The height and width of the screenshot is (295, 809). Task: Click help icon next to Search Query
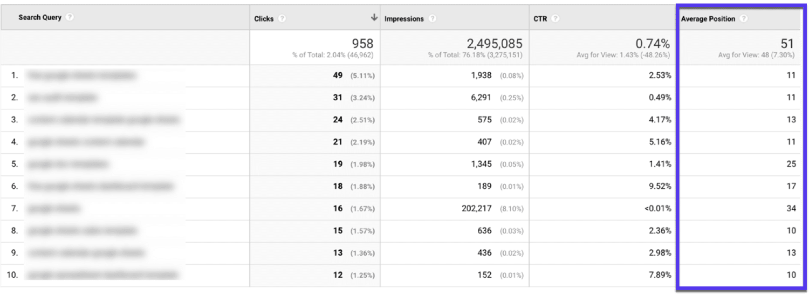pyautogui.click(x=70, y=17)
